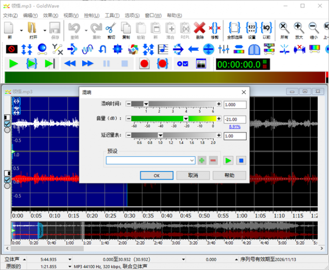Click 帮助 in the reverb dialog

pyautogui.click(x=229, y=175)
